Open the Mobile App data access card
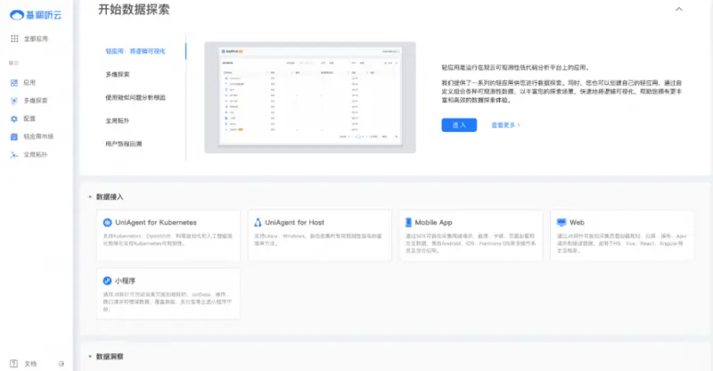This screenshot has width=713, height=371. coord(469,235)
